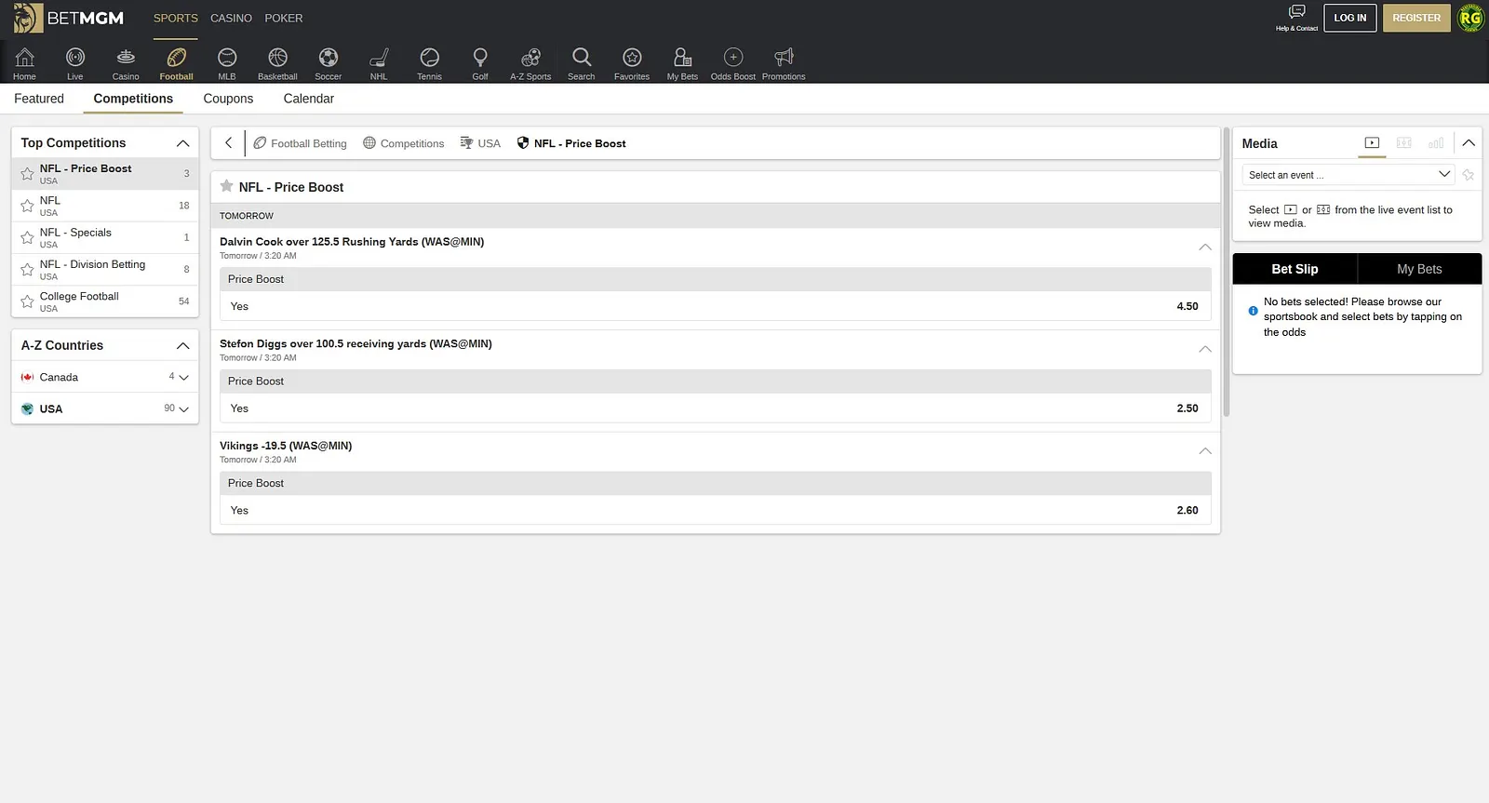This screenshot has height=803, width=1489.
Task: Switch to the Poker top tab
Action: 284,18
